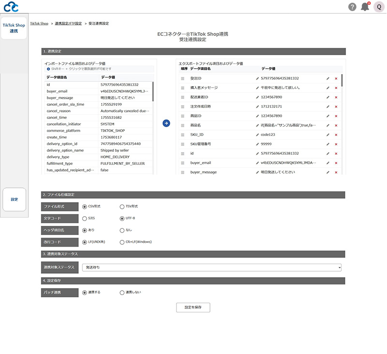Grab the drag handle for 商品名 row
This screenshot has height=354, width=387.
[183, 125]
